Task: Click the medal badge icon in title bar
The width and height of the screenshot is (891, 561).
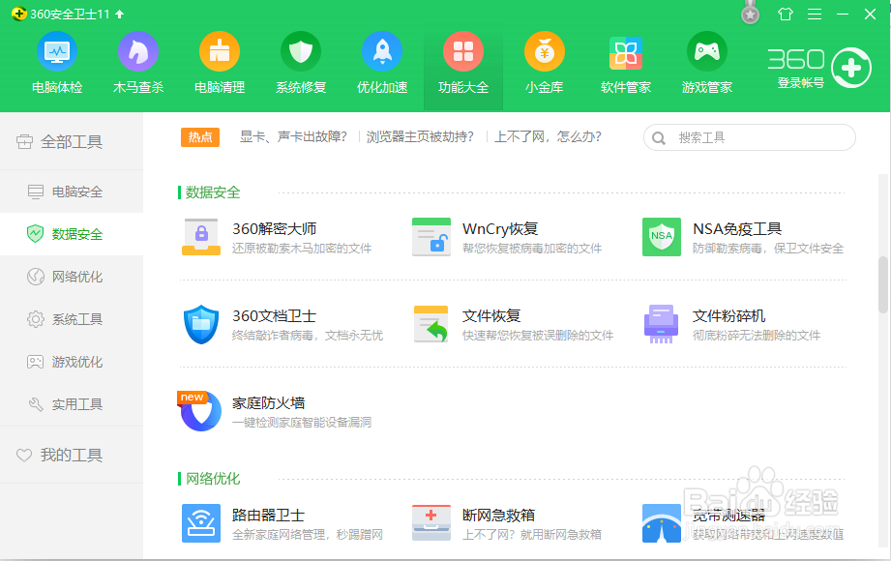Action: [x=750, y=13]
